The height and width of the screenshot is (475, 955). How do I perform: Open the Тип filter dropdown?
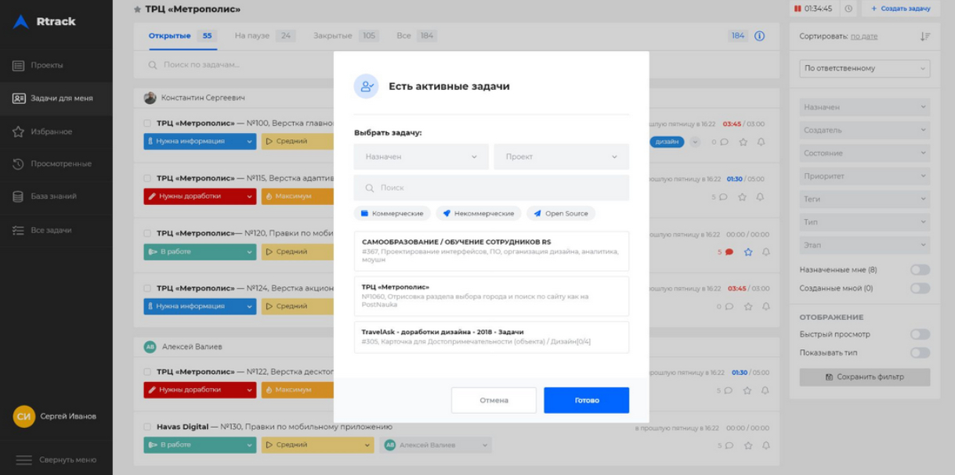click(x=865, y=222)
